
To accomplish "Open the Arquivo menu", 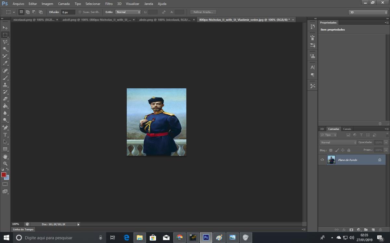I will pos(18,4).
